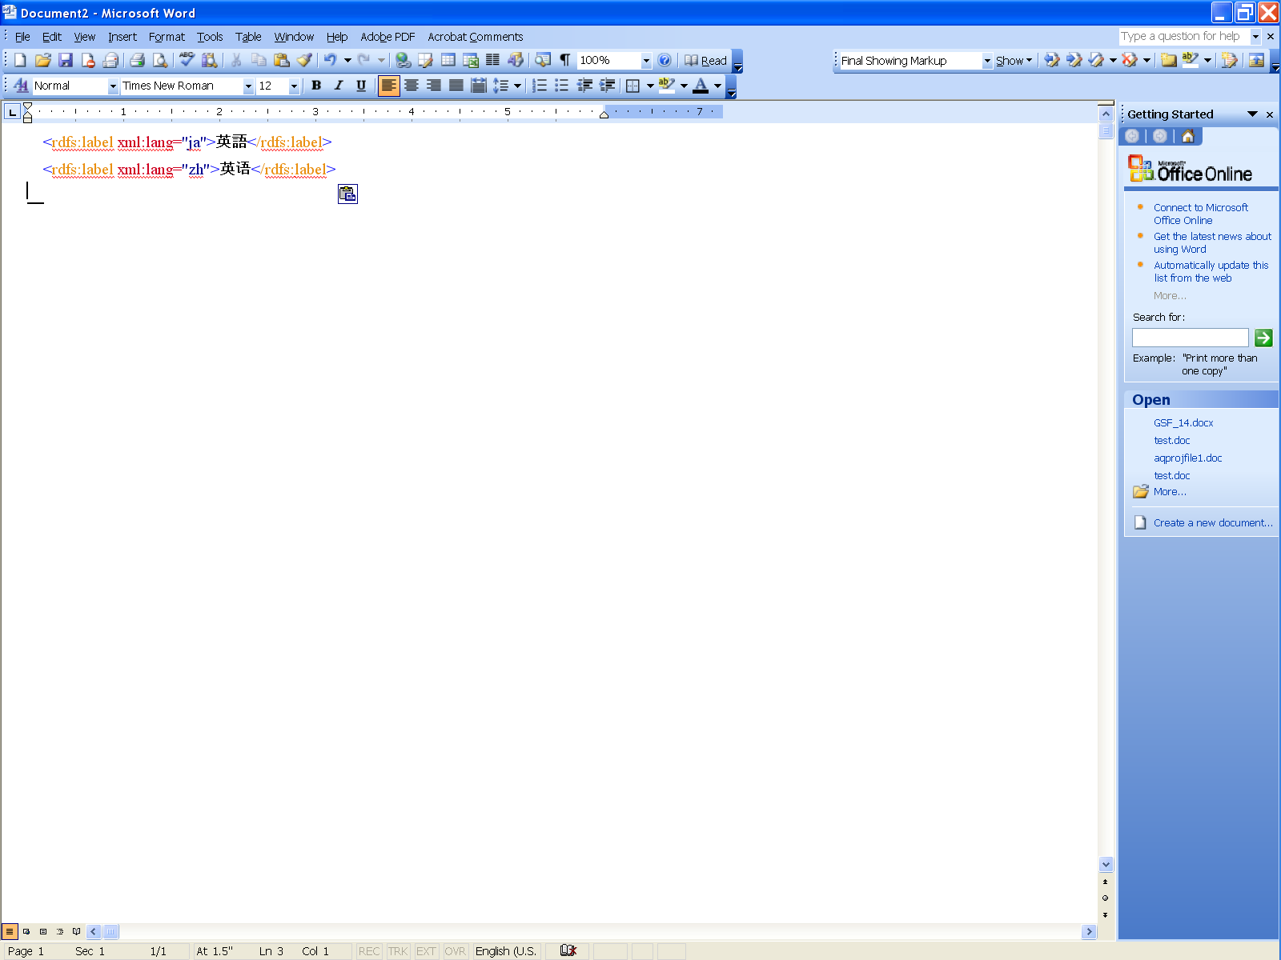Open the Print Preview tool
The width and height of the screenshot is (1281, 960).
[160, 60]
